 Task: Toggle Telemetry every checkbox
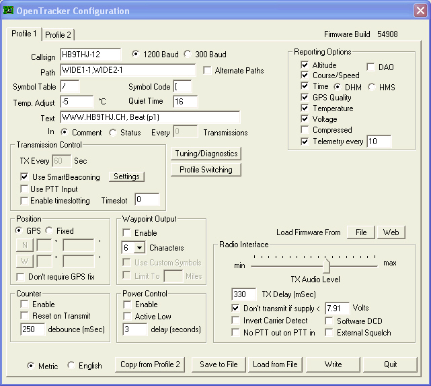click(x=305, y=141)
